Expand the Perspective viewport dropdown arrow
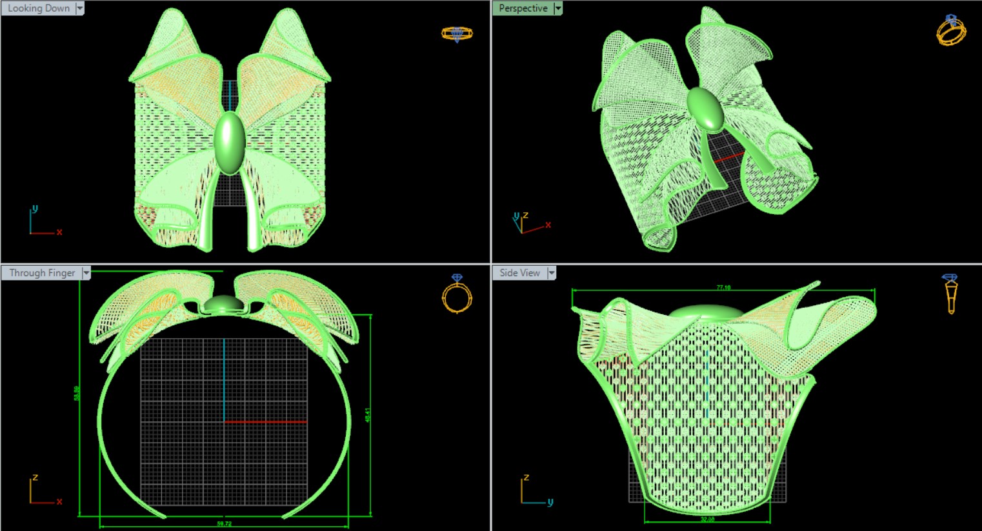 (x=558, y=8)
